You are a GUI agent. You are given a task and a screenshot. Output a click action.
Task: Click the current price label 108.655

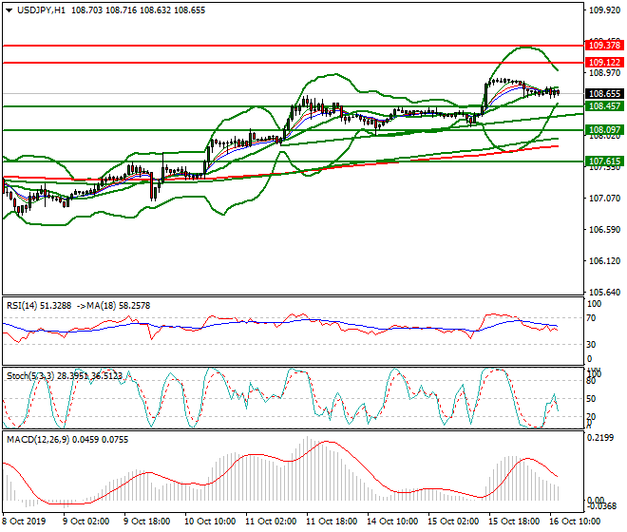point(604,94)
